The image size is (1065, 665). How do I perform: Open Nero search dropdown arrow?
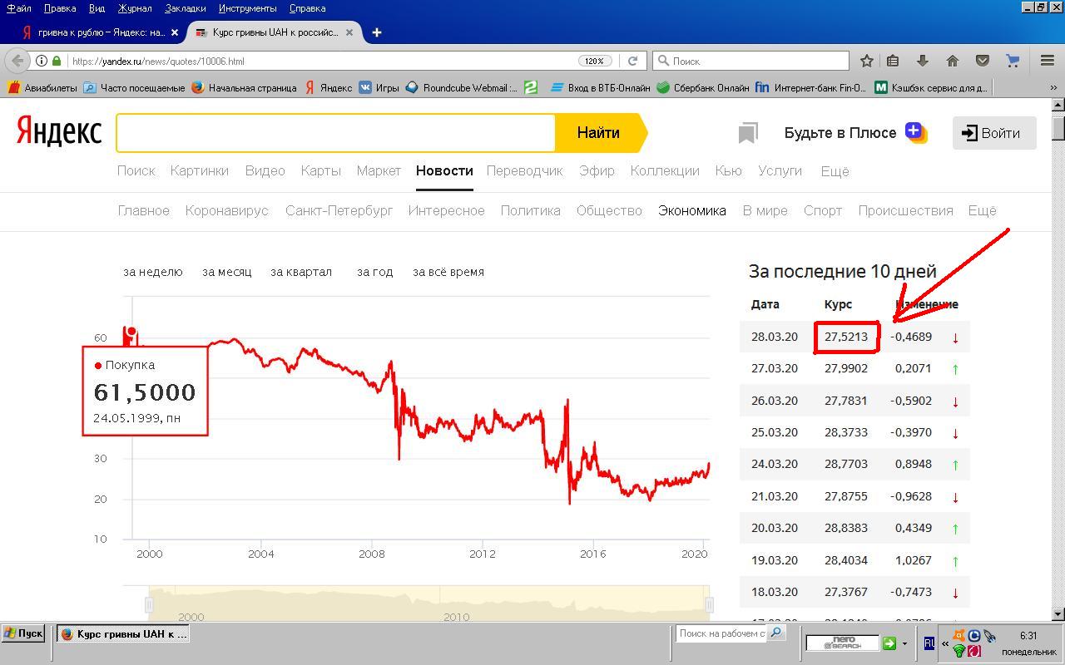[x=904, y=643]
